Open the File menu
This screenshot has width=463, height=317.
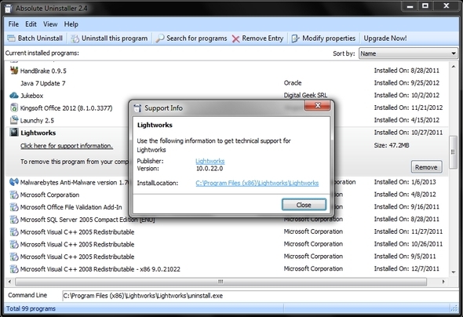pos(13,24)
